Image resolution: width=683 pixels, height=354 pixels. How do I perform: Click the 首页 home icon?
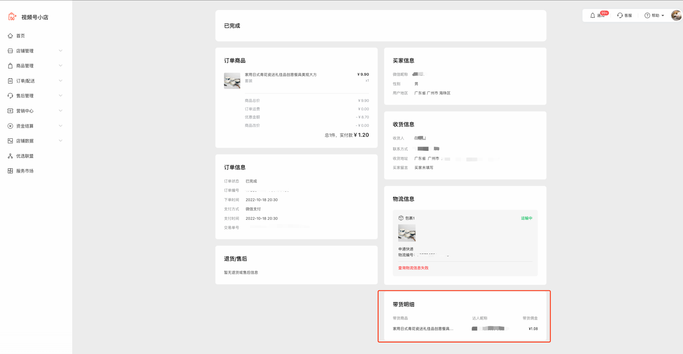point(10,36)
